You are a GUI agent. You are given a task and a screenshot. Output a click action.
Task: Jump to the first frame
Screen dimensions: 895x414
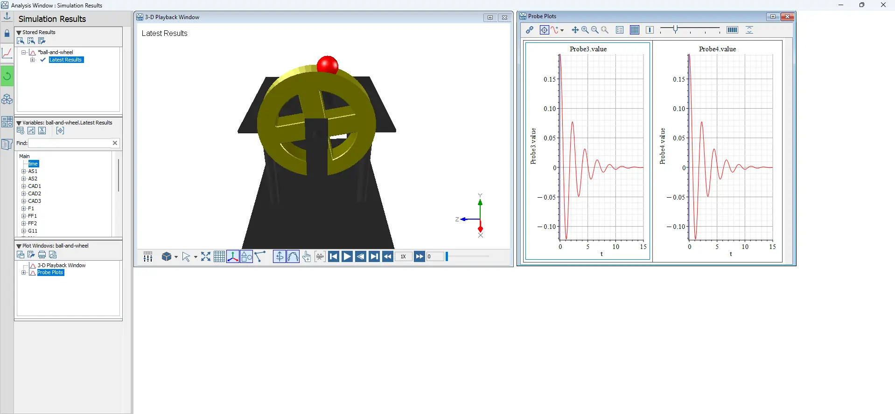[x=334, y=256]
